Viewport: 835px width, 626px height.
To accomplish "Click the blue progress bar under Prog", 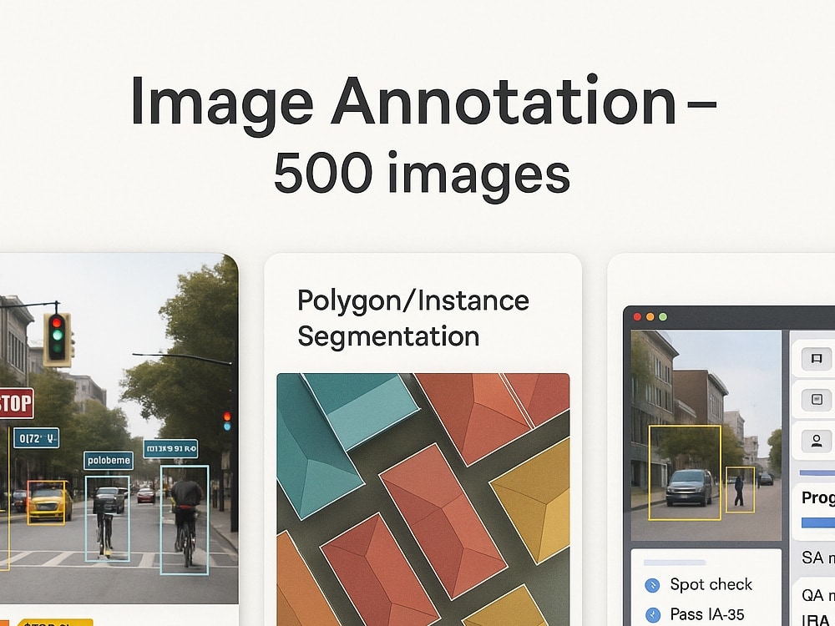I will coord(818,523).
